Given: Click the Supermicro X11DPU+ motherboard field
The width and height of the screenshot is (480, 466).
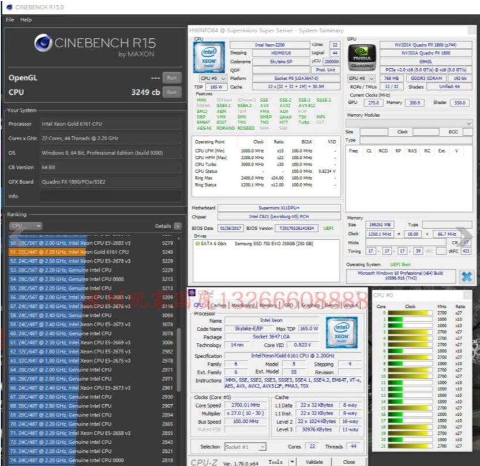Looking at the screenshot, I should click(279, 208).
